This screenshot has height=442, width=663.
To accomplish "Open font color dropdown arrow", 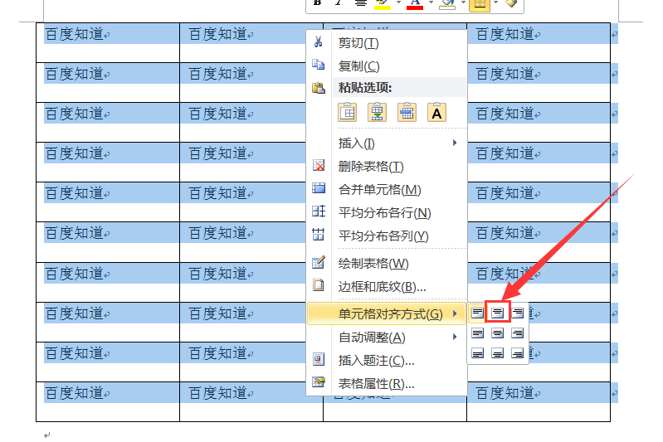I will pyautogui.click(x=431, y=3).
